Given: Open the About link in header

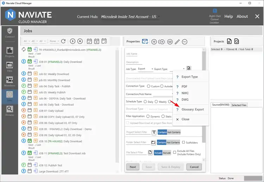Looking at the screenshot, I should 242,16.
